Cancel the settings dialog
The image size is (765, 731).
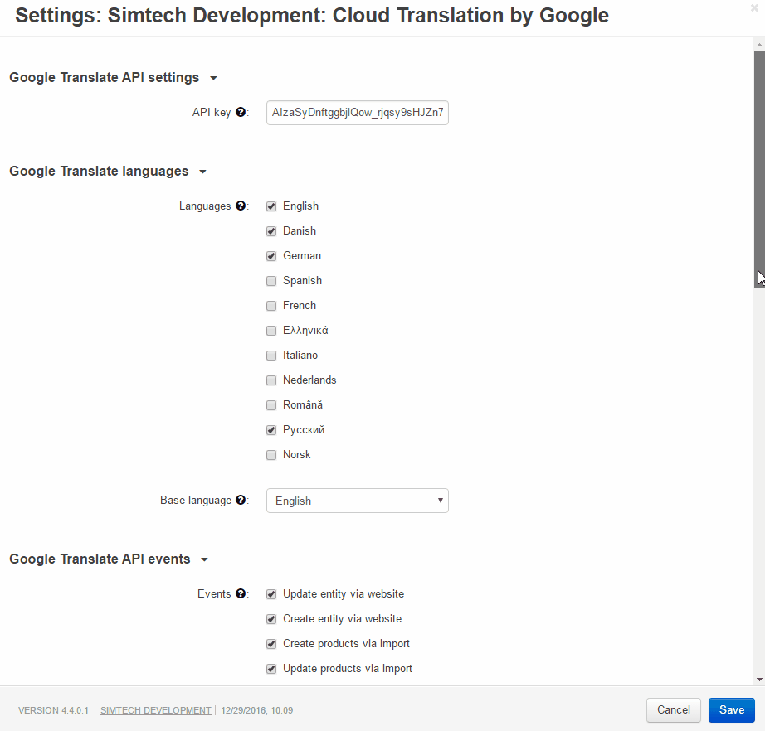tap(673, 710)
